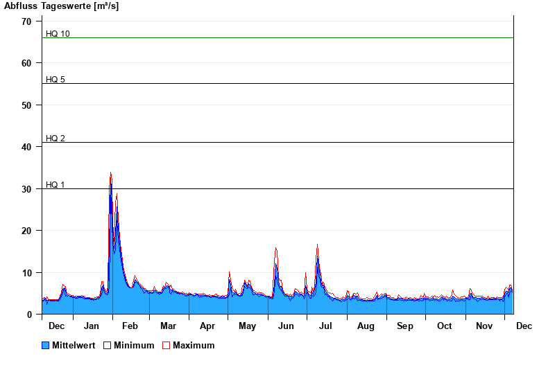Click the HQ 5 threshold label
The height and width of the screenshot is (381, 555).
click(x=55, y=80)
